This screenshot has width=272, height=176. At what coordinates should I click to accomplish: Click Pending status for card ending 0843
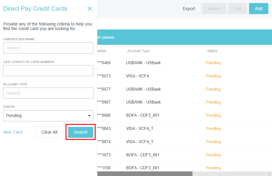tap(213, 129)
